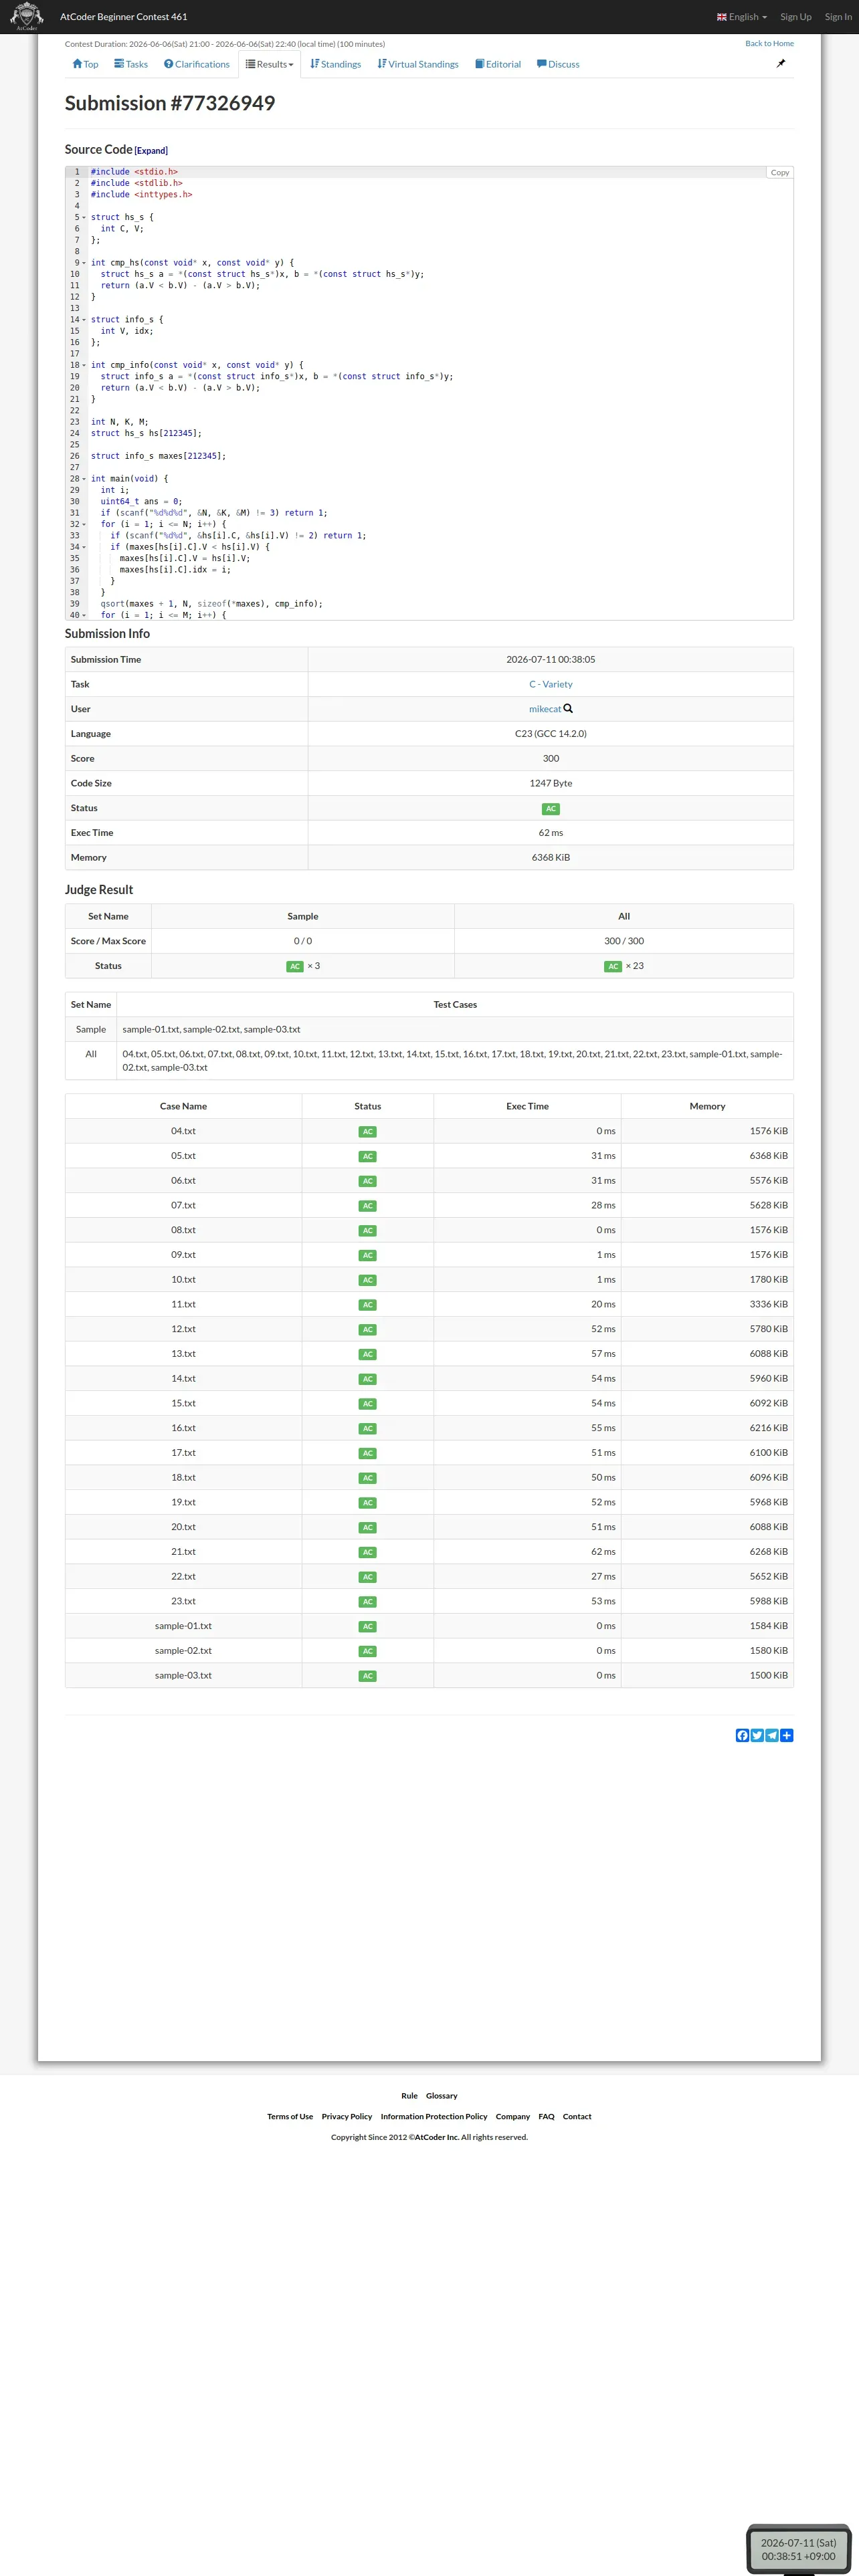Click the AC badge for sample-03.txt
This screenshot has width=859, height=2576.
[x=368, y=1676]
